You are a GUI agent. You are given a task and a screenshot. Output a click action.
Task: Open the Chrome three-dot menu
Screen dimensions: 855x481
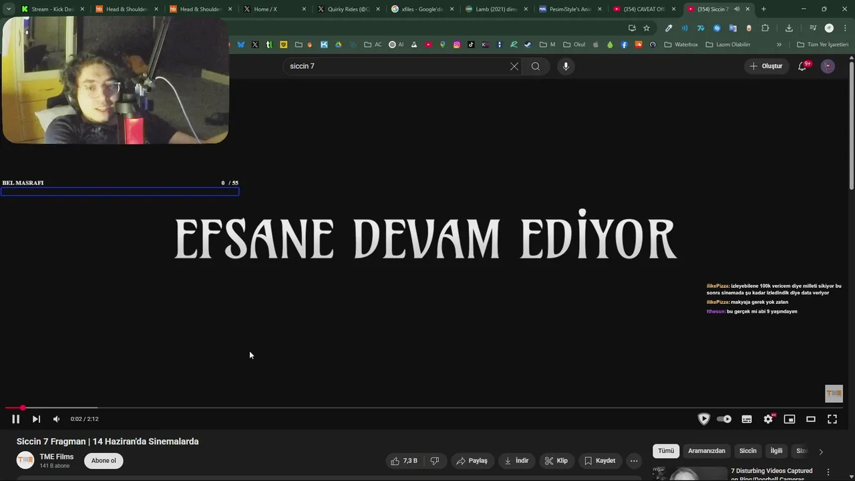pos(845,28)
